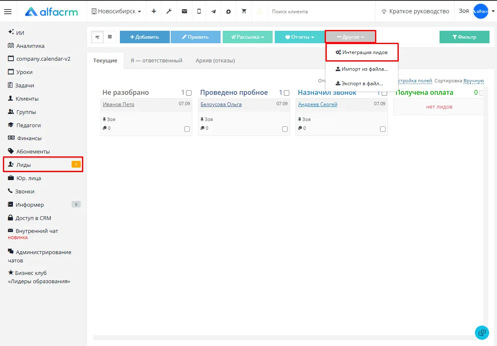Screen dimensions: 497x346
Task: Open the shopping cart icon
Action: coord(244,11)
